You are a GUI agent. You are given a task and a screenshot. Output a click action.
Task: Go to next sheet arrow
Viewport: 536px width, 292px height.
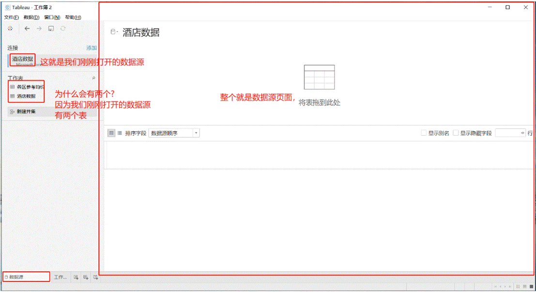505,287
